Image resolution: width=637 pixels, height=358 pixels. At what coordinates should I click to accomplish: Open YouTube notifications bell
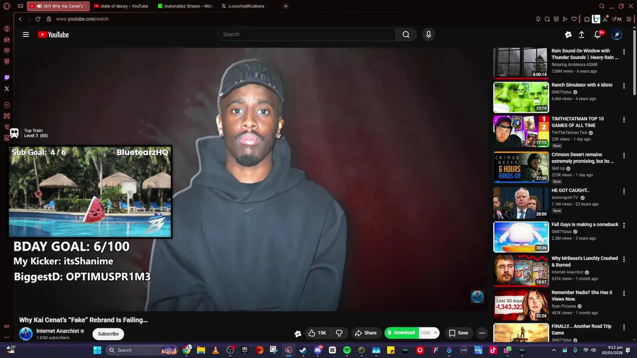tap(598, 34)
